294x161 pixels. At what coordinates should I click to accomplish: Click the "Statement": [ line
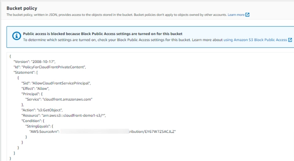point(26,73)
